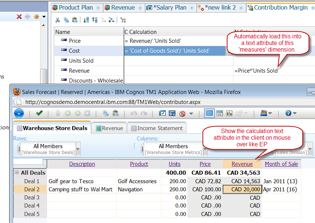Click the Month of Sale column link
Screen dimensions: 315x223
point(281,164)
